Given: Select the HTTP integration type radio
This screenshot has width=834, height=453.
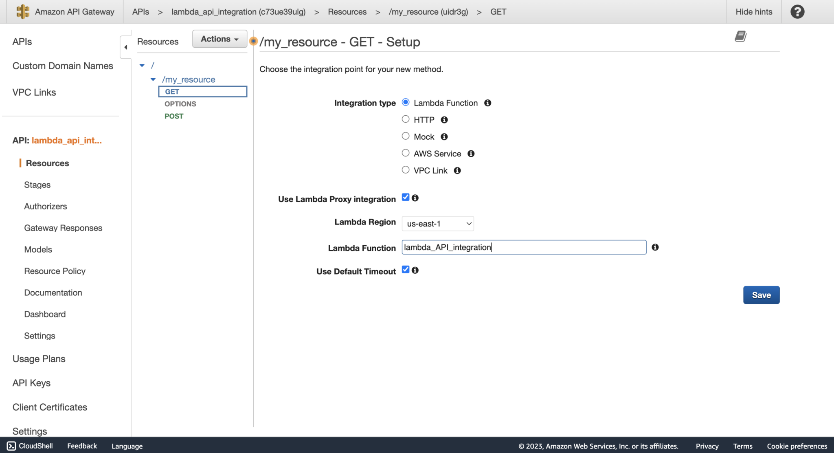Looking at the screenshot, I should tap(405, 119).
